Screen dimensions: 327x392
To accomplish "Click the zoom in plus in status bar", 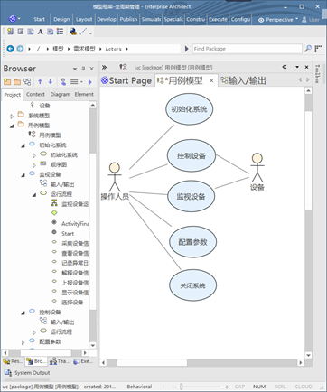I will (227, 387).
